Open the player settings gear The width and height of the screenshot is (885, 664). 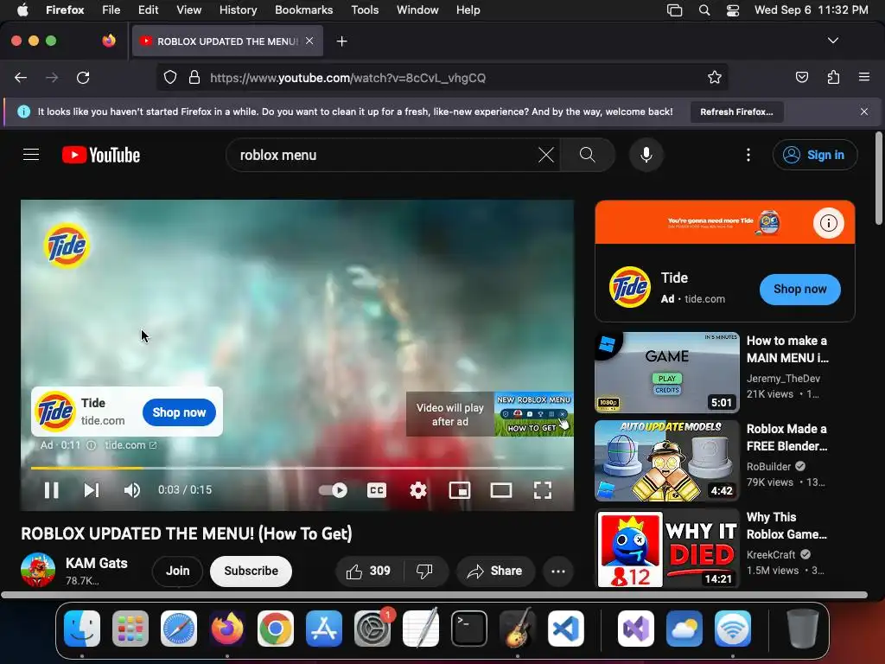point(418,490)
